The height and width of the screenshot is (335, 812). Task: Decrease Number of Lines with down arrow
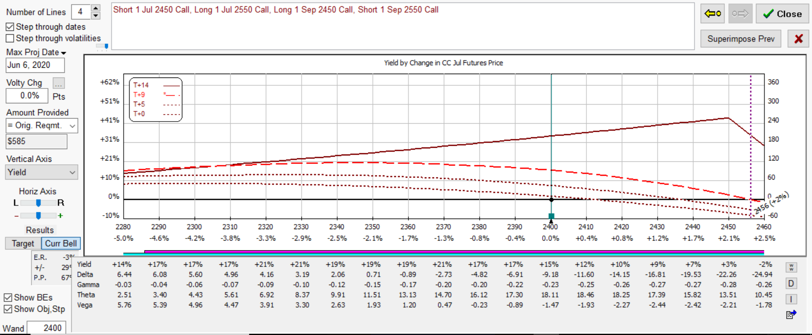96,16
